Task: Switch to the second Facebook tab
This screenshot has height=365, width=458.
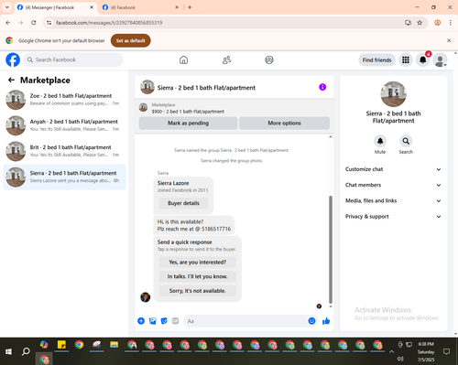Action: pos(140,7)
